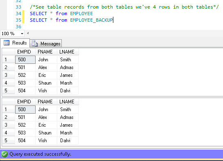Click Smith cell in second result grid

click(68, 110)
